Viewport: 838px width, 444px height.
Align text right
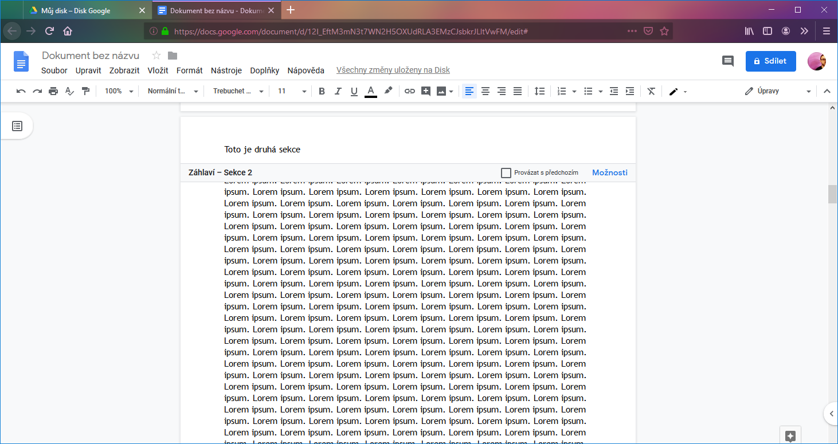(502, 91)
